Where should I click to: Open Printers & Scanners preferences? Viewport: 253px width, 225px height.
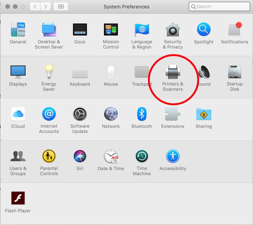[x=173, y=72]
